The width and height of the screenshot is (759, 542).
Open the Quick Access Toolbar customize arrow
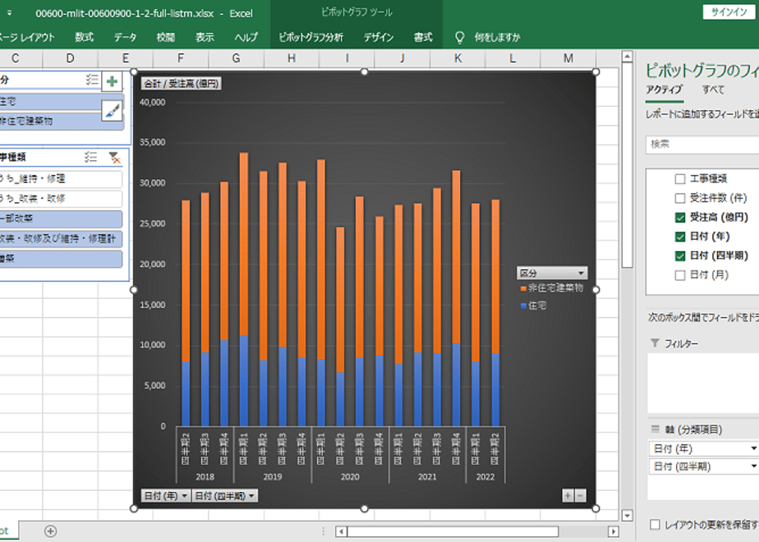pyautogui.click(x=9, y=13)
